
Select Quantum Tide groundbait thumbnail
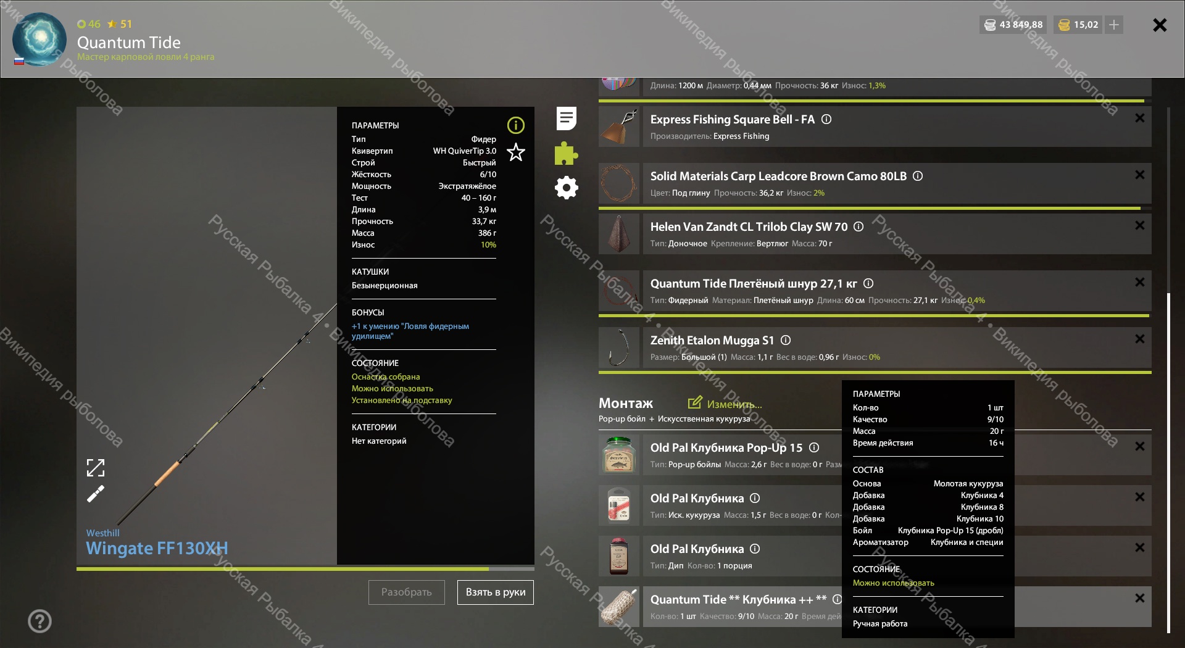(x=618, y=607)
